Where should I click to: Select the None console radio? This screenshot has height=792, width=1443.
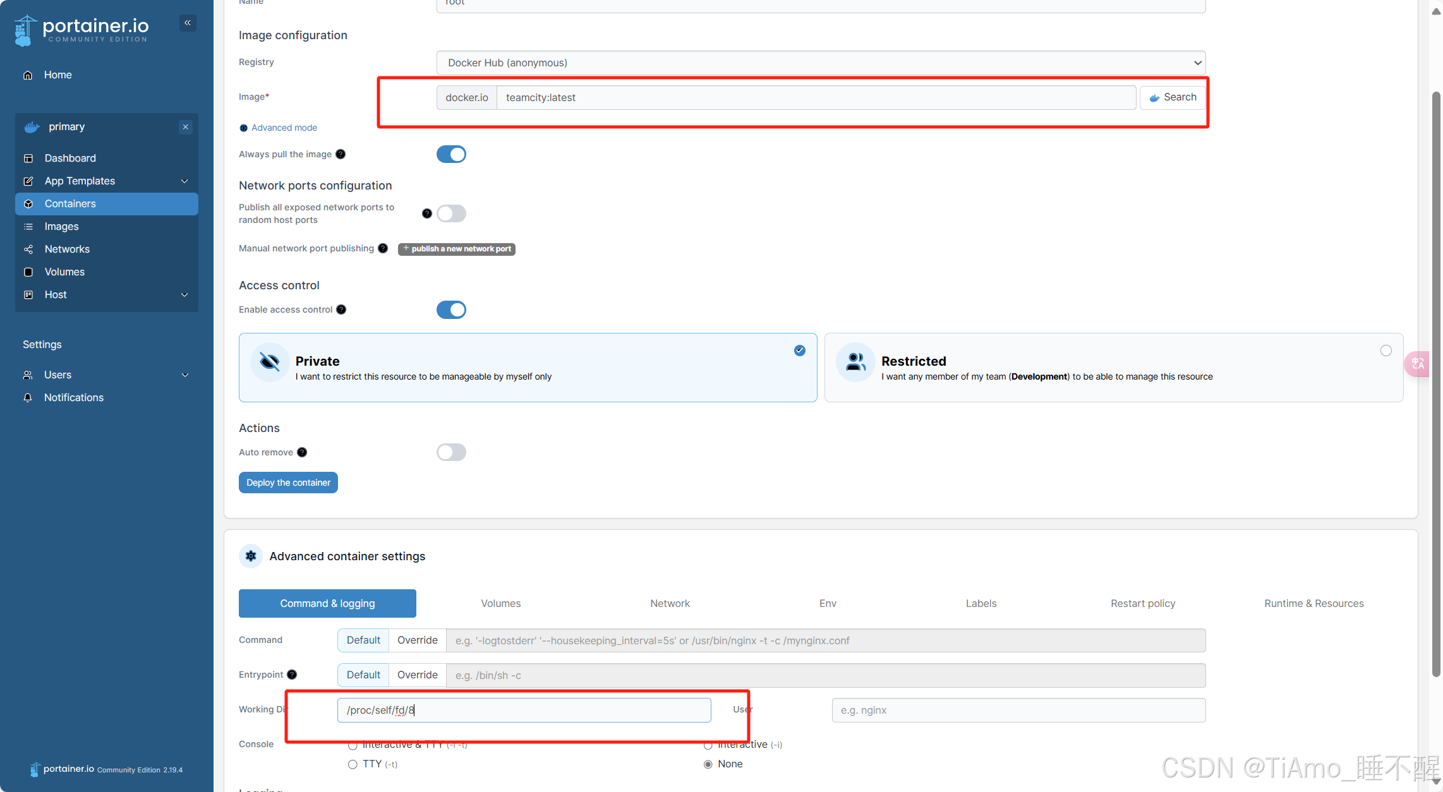pos(708,764)
